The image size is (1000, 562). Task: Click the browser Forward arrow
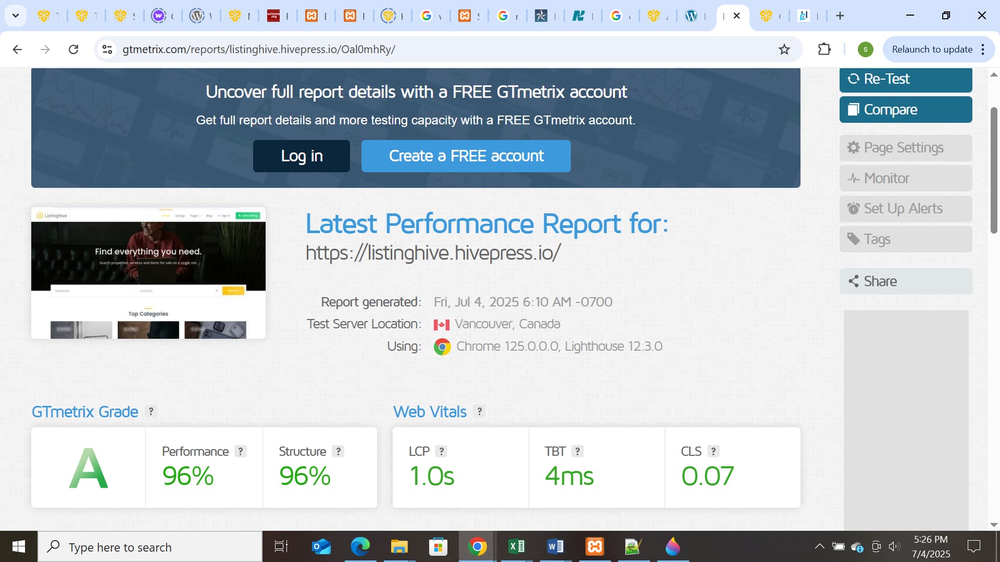(45, 49)
